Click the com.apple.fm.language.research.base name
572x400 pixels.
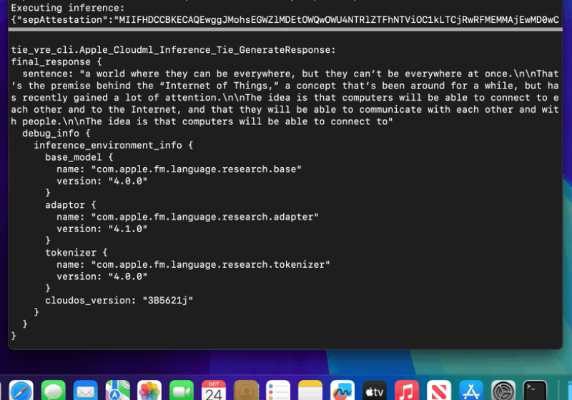pos(196,169)
